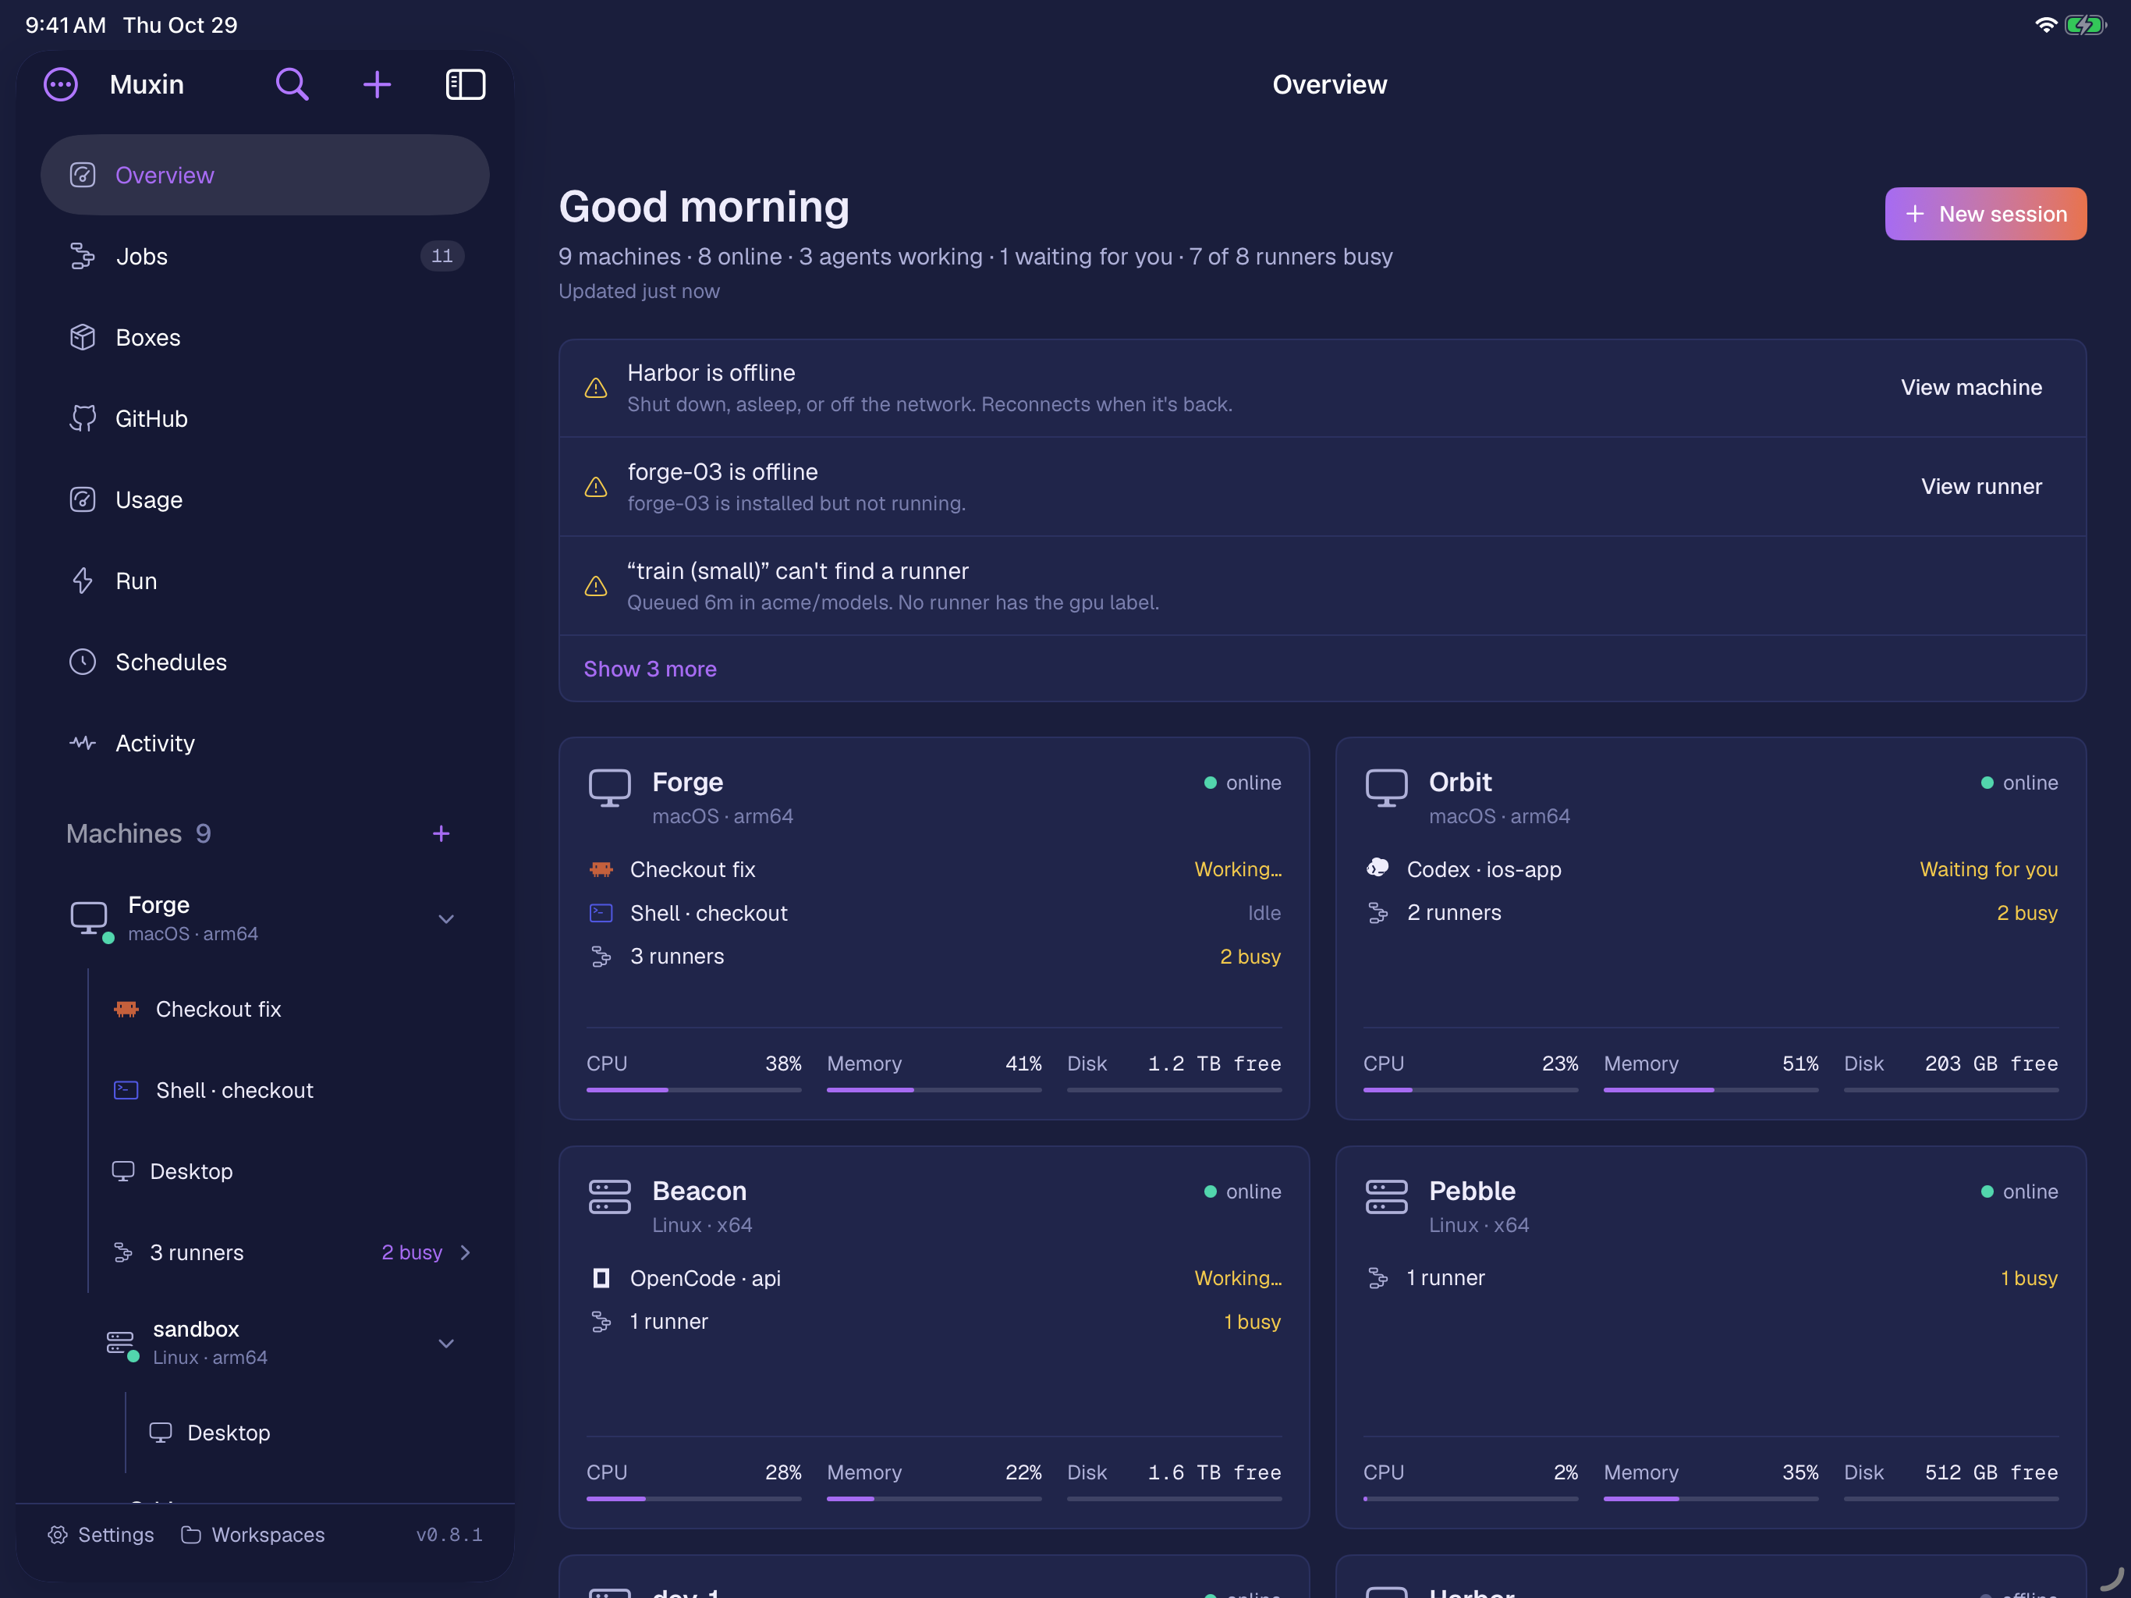Expand 3 runners row chevron in sidebar
This screenshot has height=1598, width=2131.
tap(466, 1252)
